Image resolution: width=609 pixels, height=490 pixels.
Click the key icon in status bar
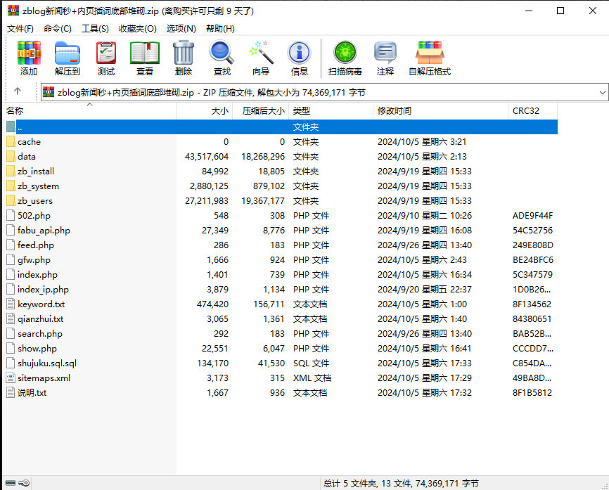click(24, 483)
